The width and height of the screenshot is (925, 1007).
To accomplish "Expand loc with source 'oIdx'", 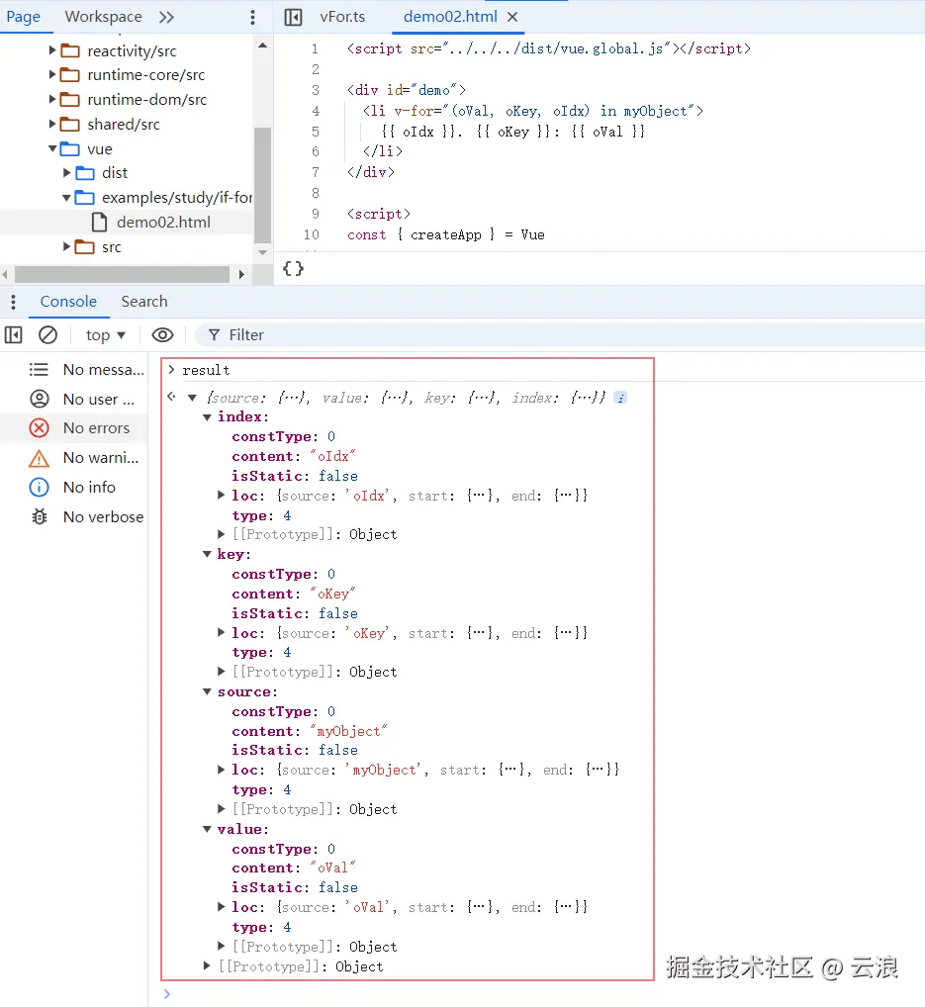I will click(x=221, y=496).
